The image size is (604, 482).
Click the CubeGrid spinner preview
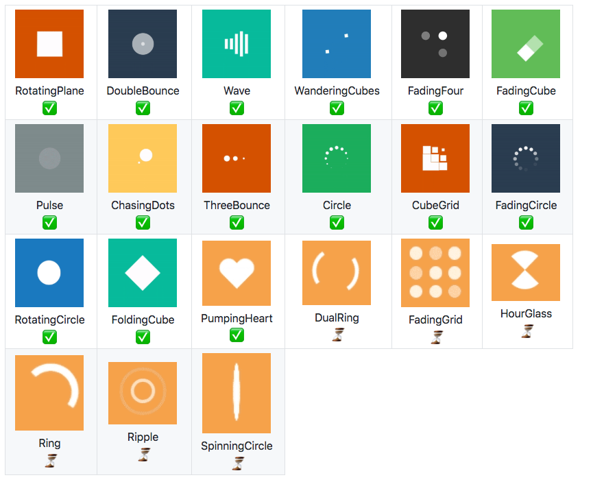[435, 158]
